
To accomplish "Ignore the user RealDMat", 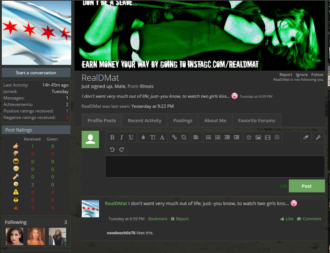I will click(x=301, y=75).
